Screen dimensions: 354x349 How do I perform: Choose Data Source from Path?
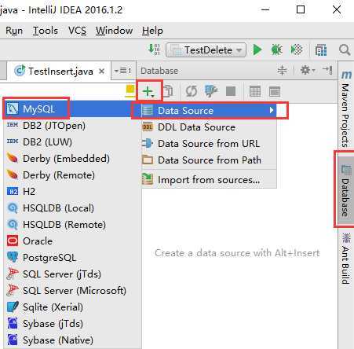[209, 160]
